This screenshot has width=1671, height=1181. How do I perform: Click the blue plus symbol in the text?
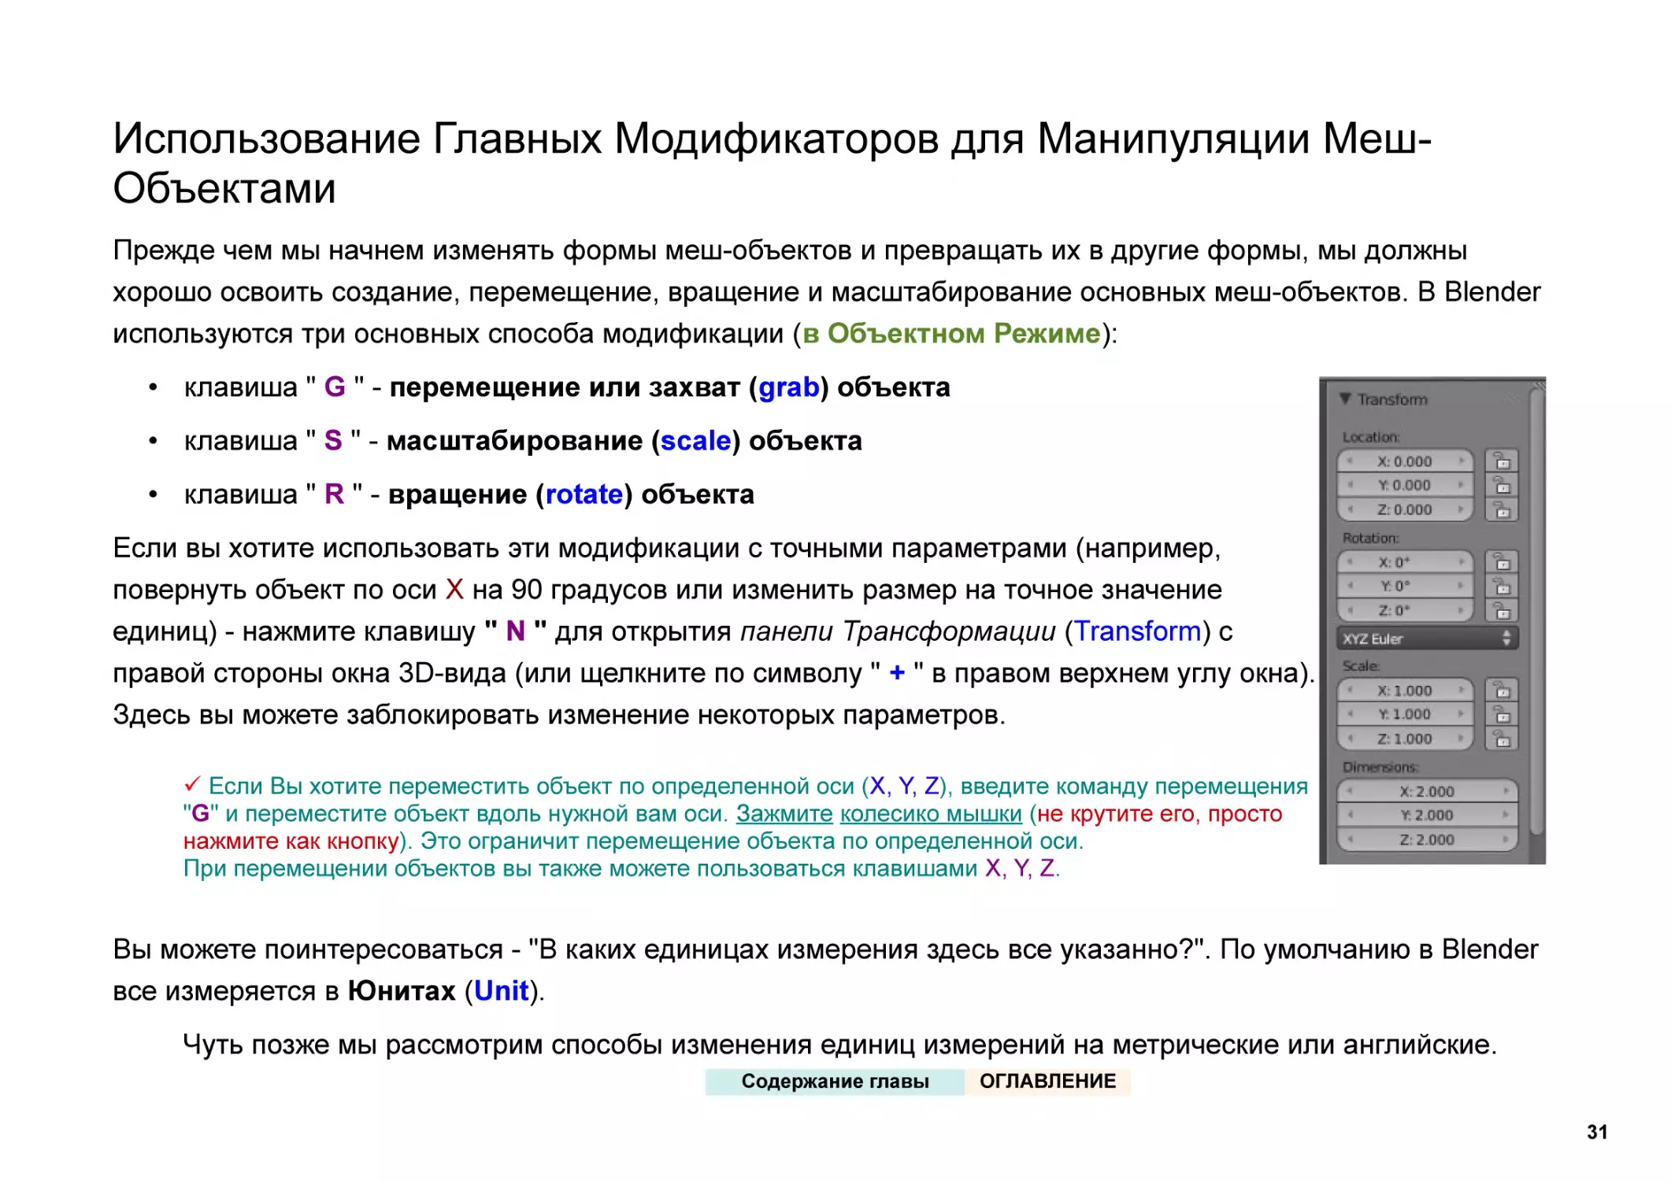pos(897,672)
